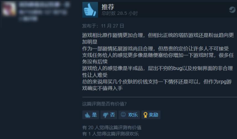The width and height of the screenshot is (237, 139).
Task: Open the reviewer's blurred username link
Action: pyautogui.click(x=44, y=4)
